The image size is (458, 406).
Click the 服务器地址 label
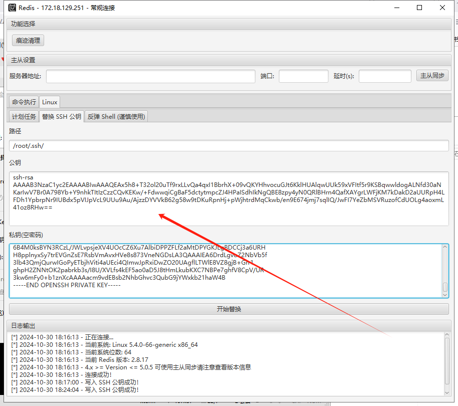click(25, 76)
